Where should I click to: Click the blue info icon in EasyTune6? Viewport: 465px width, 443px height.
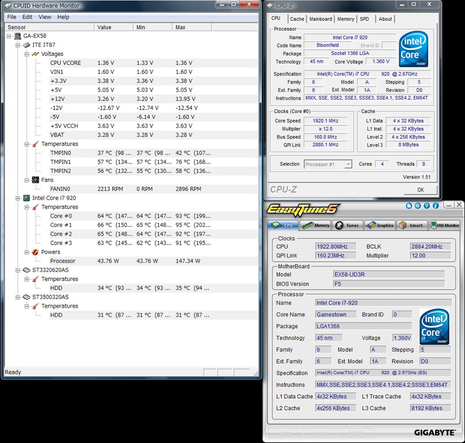(x=435, y=206)
